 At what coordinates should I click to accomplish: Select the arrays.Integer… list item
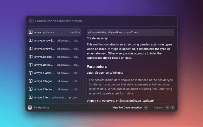pyautogui.click(x=54, y=81)
